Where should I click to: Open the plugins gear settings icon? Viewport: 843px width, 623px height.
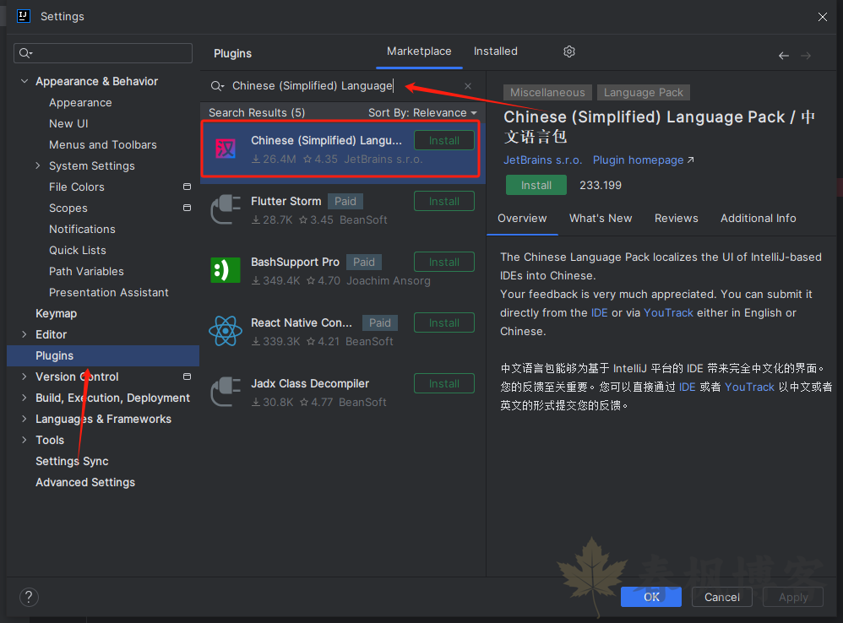tap(569, 51)
